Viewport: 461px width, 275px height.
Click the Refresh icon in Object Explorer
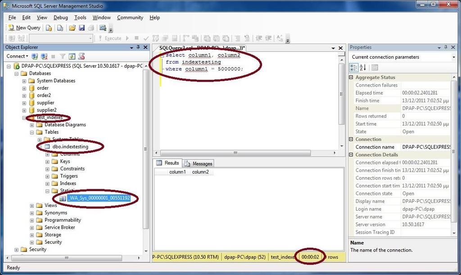point(72,56)
